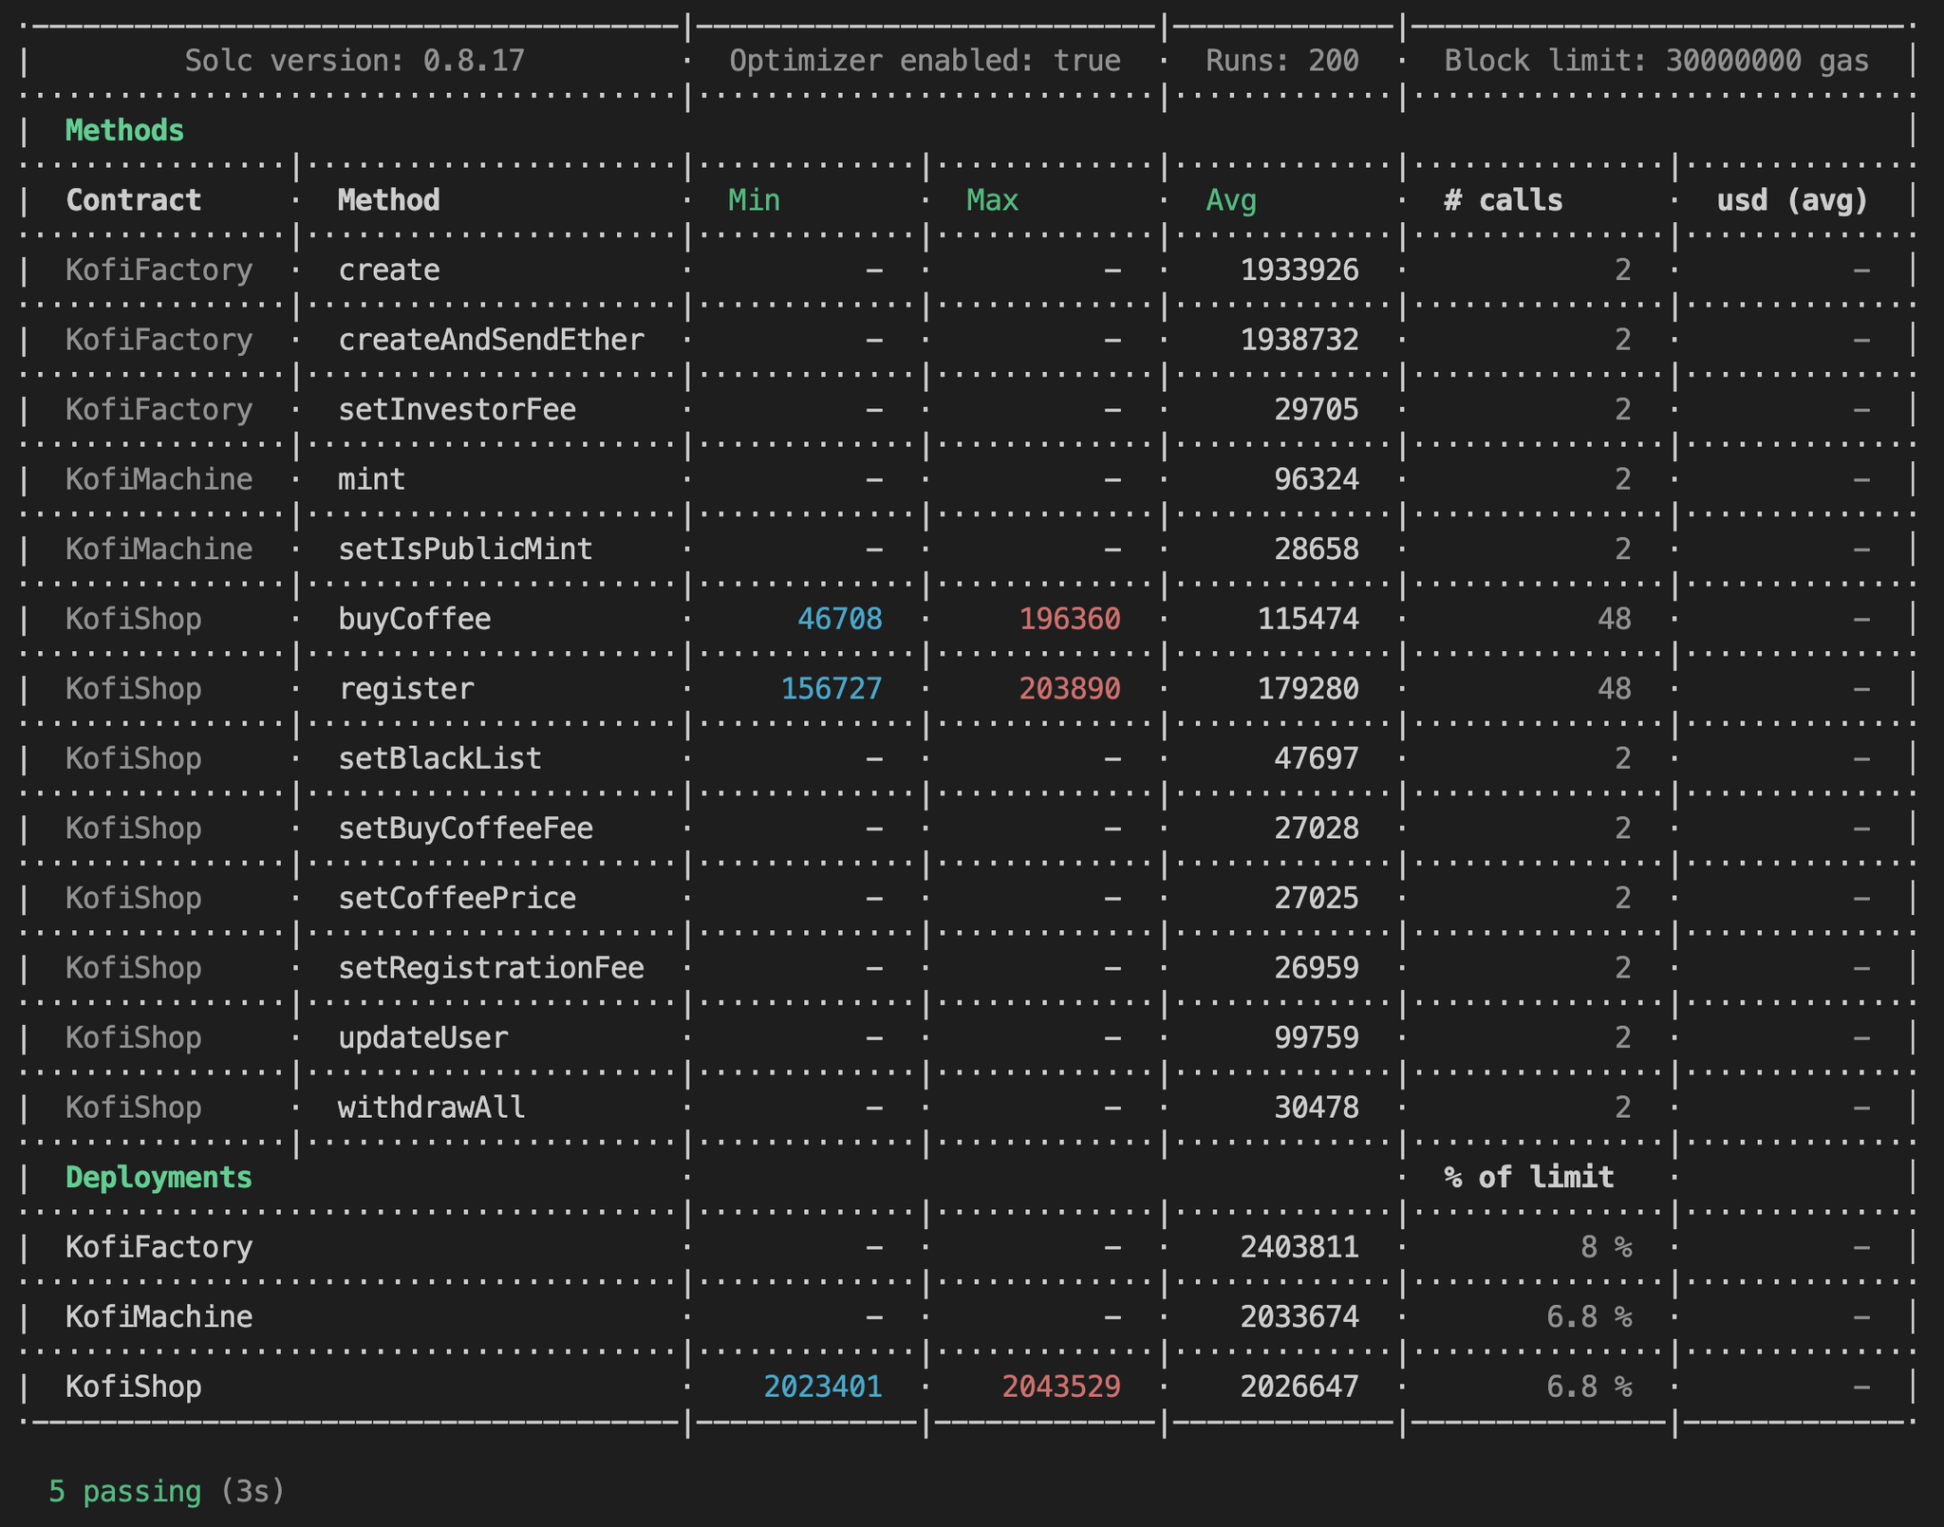Viewport: 1944px width, 1527px height.
Task: Click the '5 passing' test result text
Action: pos(124,1492)
